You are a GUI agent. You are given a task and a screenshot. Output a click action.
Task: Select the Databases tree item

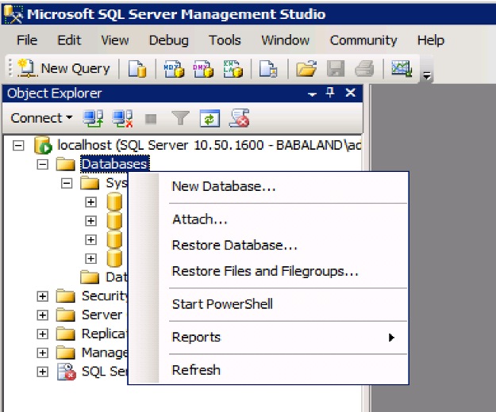[114, 164]
